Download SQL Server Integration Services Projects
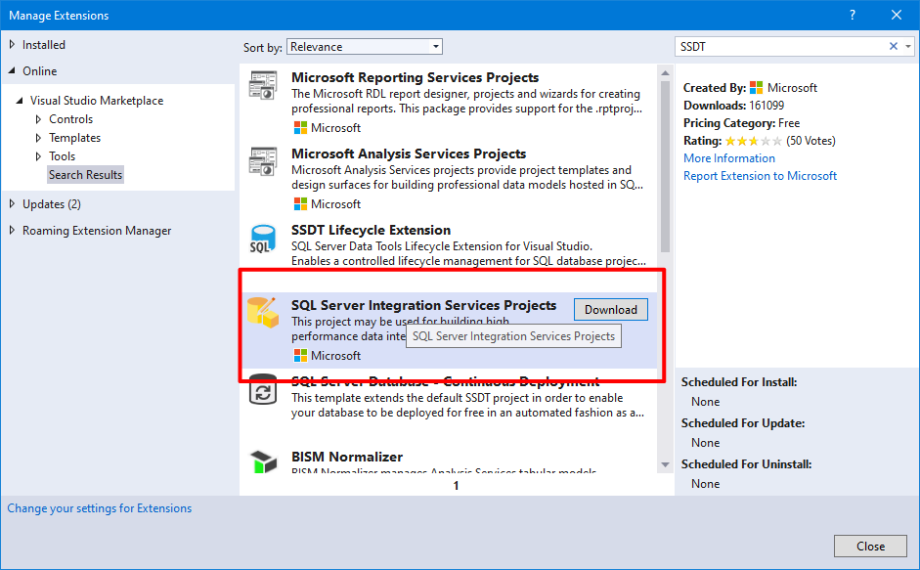Image resolution: width=920 pixels, height=570 pixels. point(611,310)
